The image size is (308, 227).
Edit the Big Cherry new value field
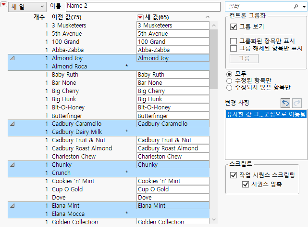(173, 91)
